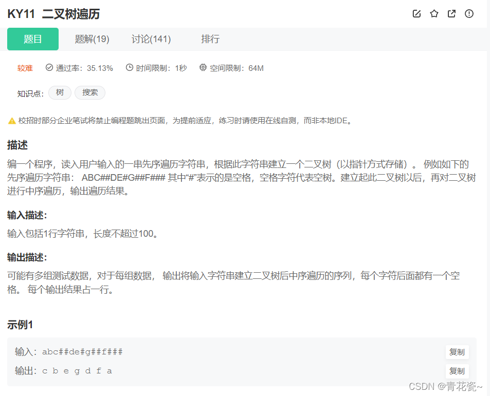Click the time limit clock icon
This screenshot has width=490, height=396.
pos(130,67)
